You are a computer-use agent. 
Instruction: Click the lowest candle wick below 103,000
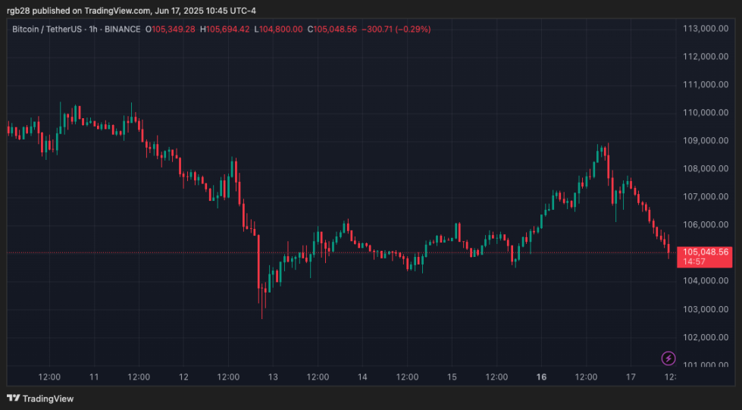point(262,315)
